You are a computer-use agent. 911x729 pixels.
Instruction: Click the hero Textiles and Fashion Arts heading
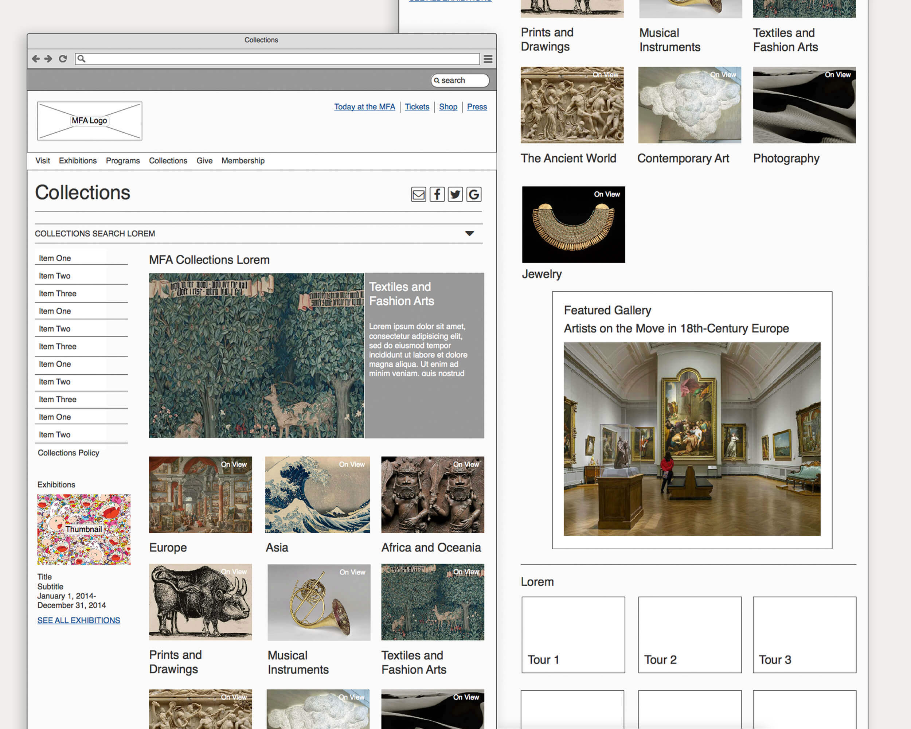click(x=402, y=294)
